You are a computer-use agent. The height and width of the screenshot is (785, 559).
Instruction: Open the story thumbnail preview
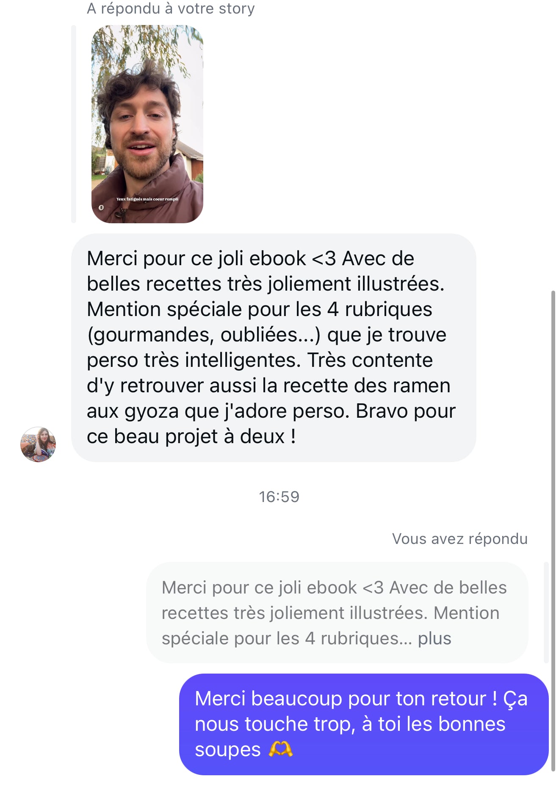147,124
